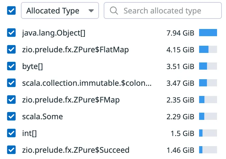The image size is (226, 159).
Task: Select the zio.prelude.fx.ZPure$Succeed entry
Action: coord(76,150)
